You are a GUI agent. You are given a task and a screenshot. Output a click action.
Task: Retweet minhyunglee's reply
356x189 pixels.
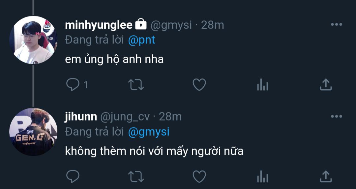[x=136, y=85]
